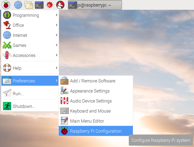Choose Run... from the main menu
This screenshot has width=194, height=147.
[x=30, y=93]
